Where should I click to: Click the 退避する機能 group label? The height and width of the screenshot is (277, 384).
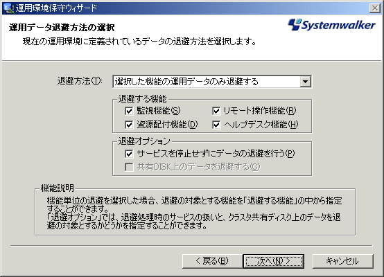click(x=142, y=99)
